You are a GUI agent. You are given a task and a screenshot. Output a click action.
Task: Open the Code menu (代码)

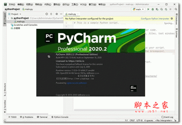pyautogui.click(x=48, y=5)
